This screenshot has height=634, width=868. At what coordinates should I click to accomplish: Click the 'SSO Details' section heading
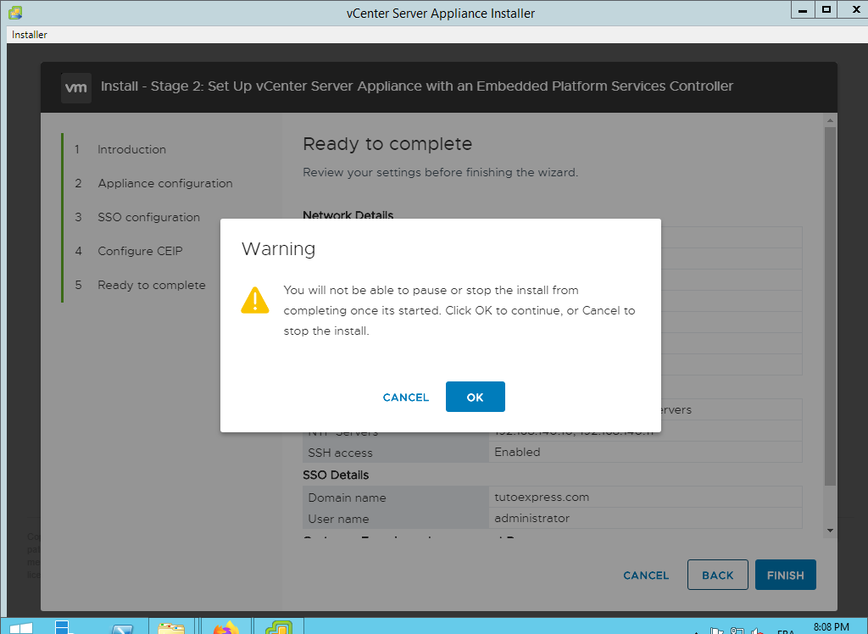click(x=336, y=475)
